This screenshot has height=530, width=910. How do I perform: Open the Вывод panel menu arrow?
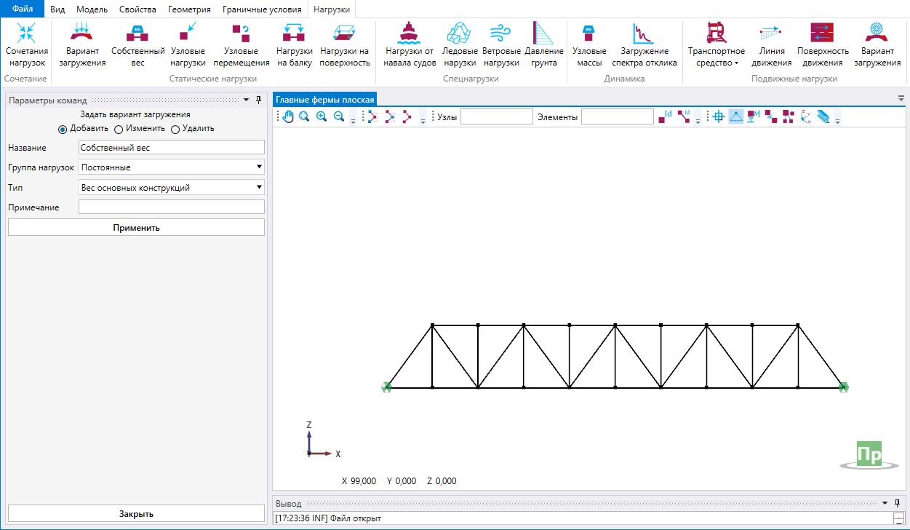[x=885, y=503]
